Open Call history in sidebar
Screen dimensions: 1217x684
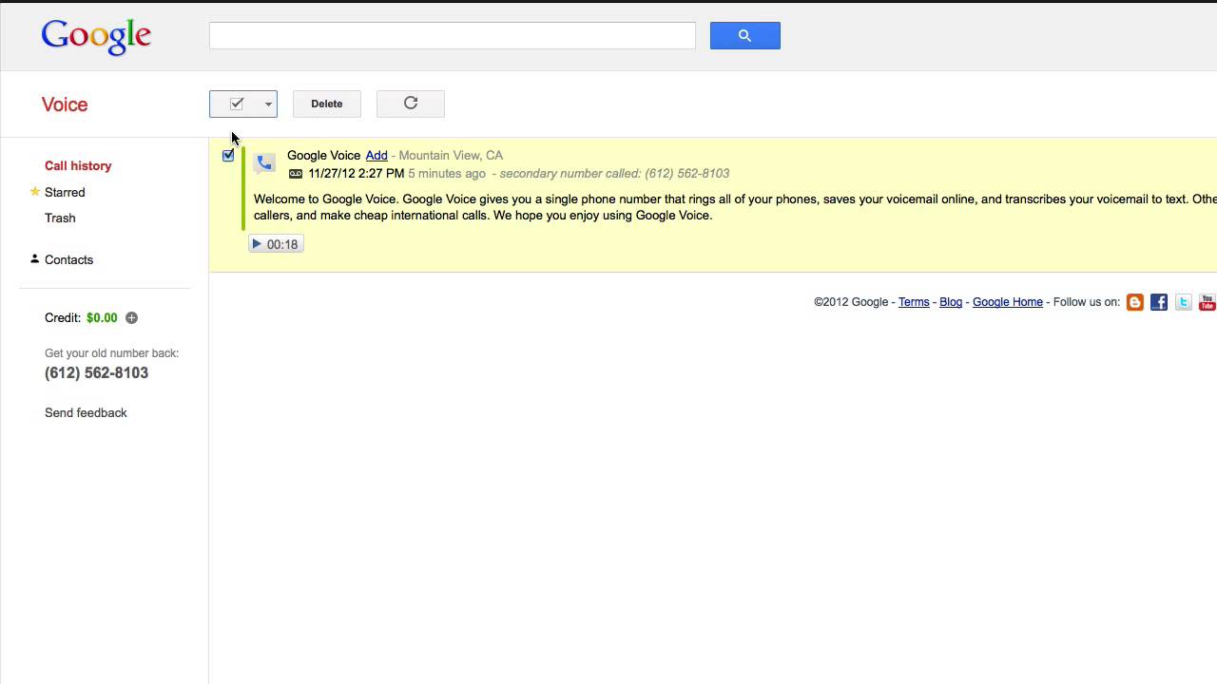pos(78,165)
